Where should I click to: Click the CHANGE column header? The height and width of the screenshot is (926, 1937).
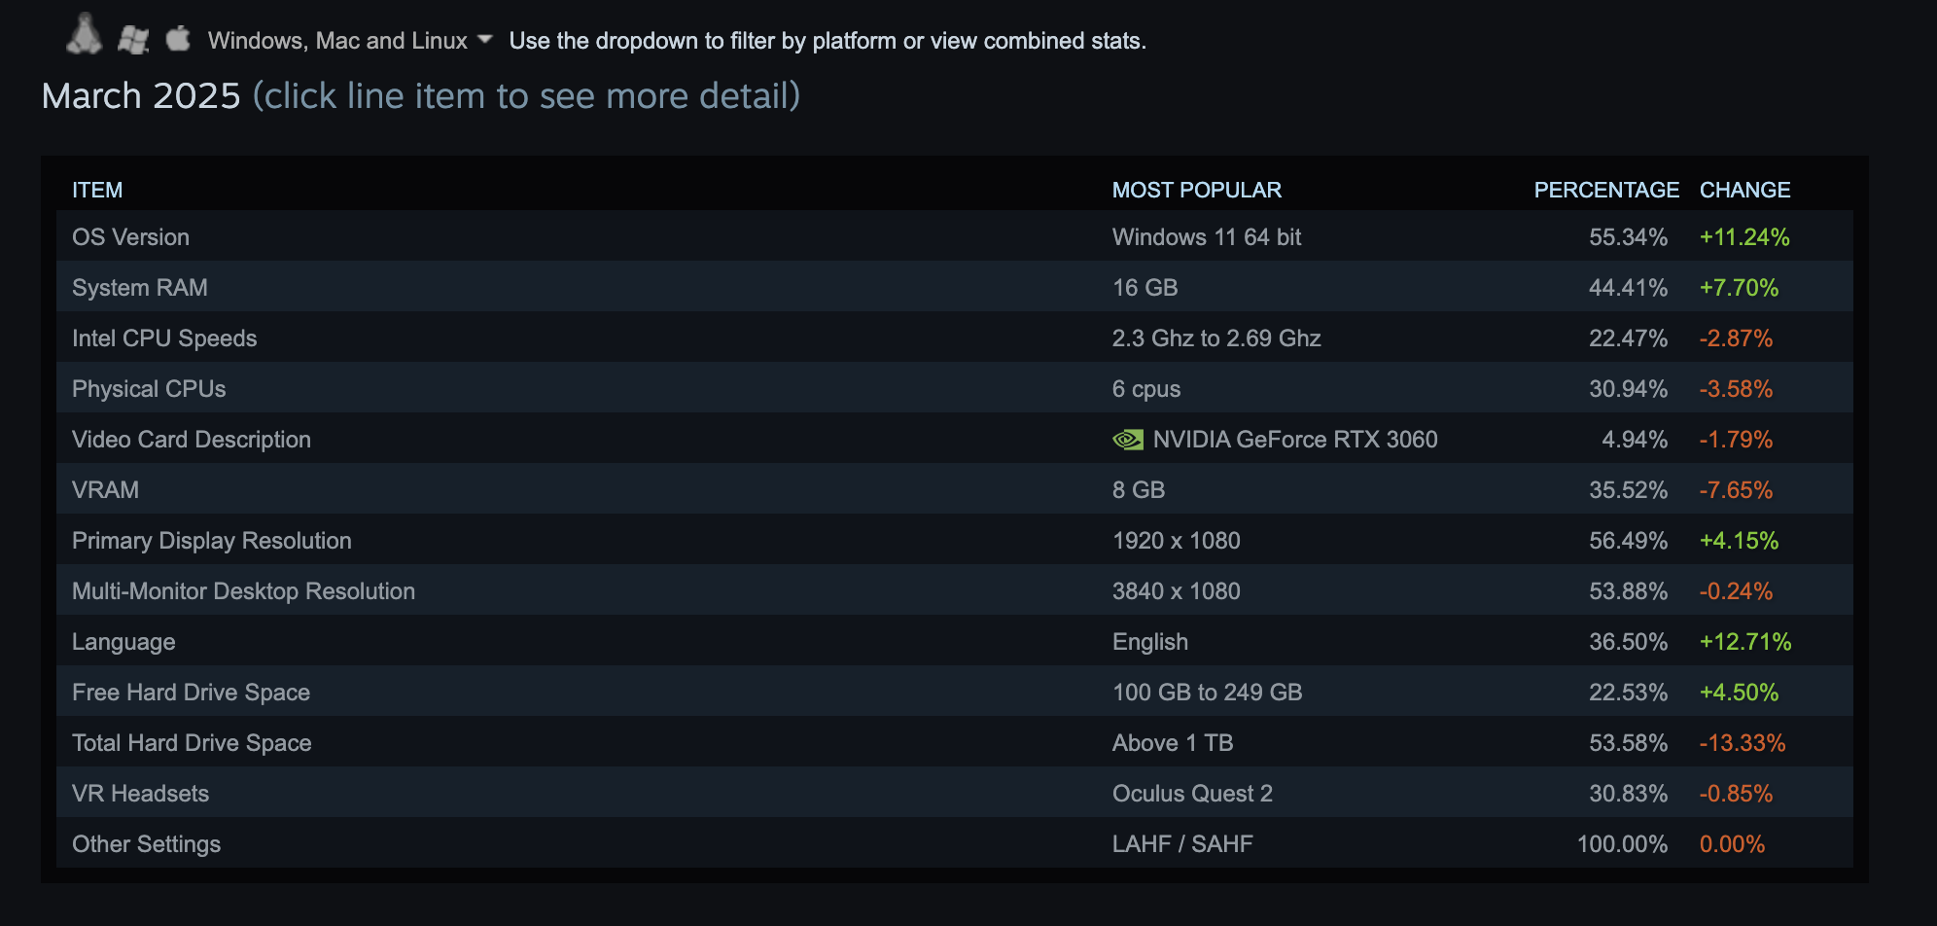tap(1744, 190)
